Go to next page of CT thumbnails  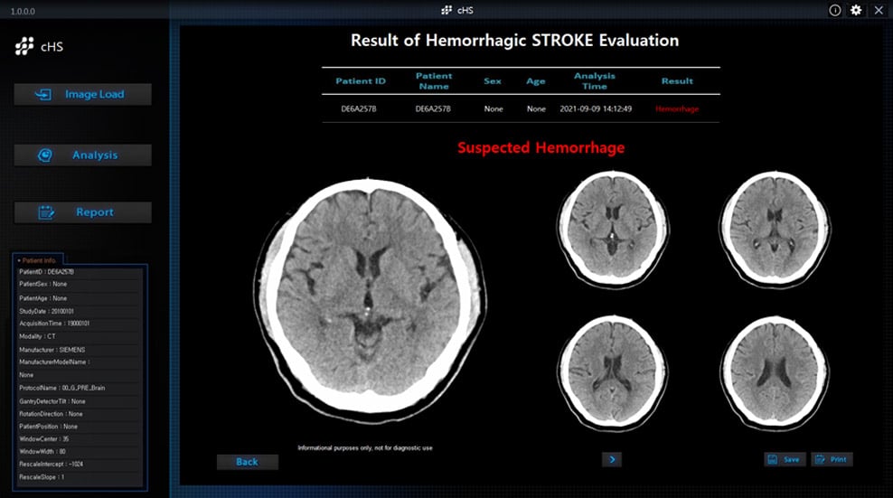coord(612,459)
